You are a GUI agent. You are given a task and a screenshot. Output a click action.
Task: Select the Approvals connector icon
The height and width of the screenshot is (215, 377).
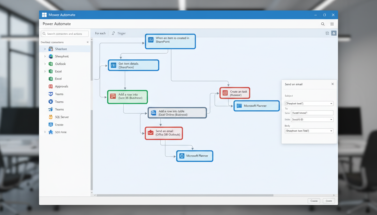51,86
